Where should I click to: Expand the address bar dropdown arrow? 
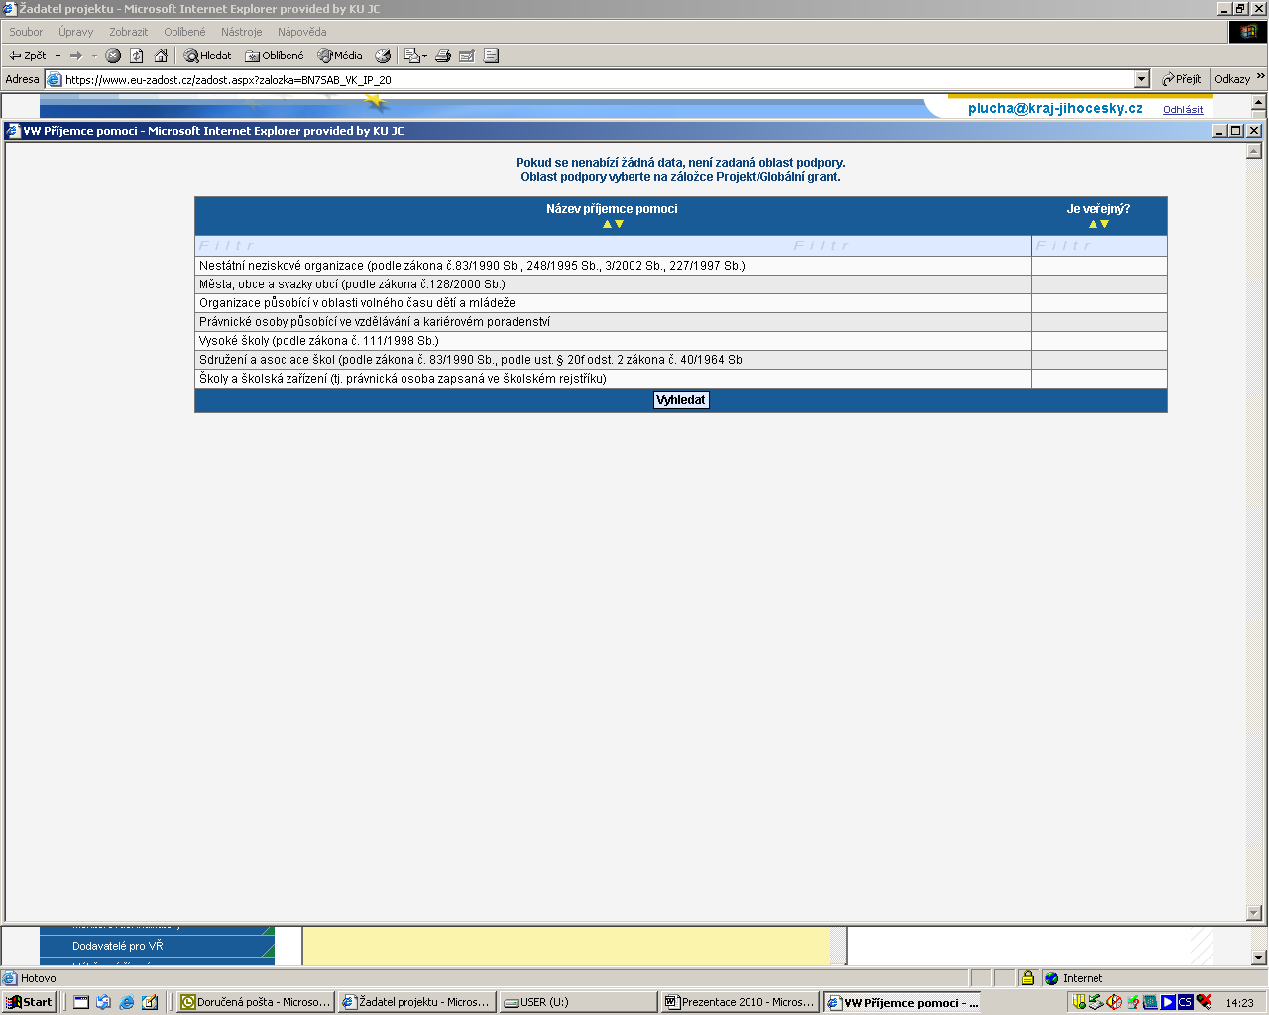click(x=1141, y=79)
